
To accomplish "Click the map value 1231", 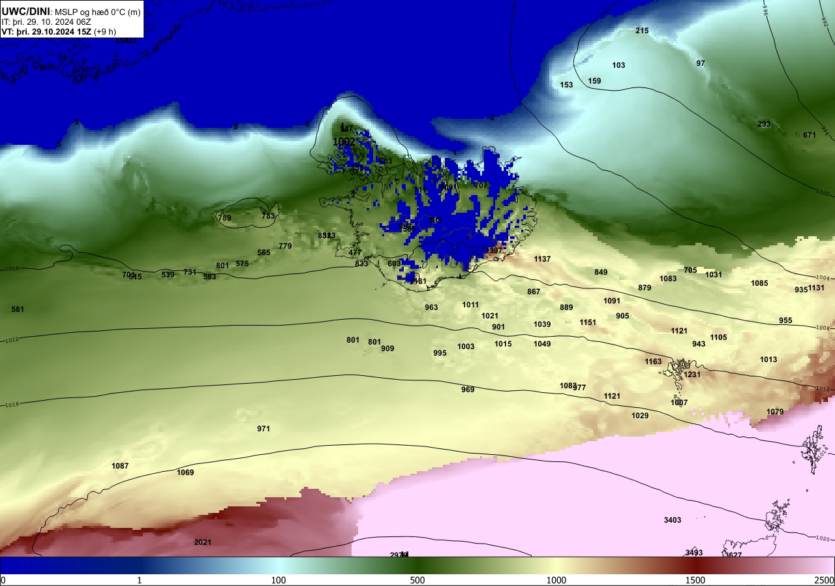I will click(692, 375).
